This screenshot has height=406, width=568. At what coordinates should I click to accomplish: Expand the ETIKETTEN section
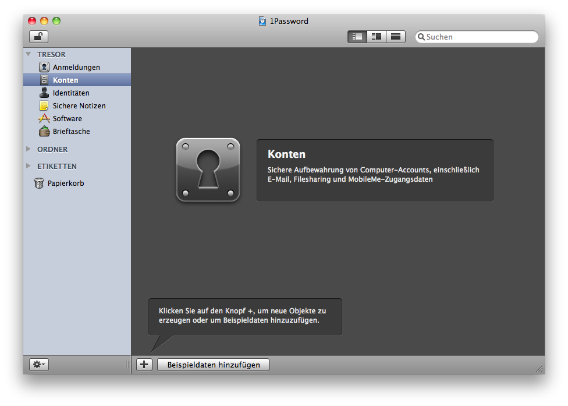[x=29, y=166]
